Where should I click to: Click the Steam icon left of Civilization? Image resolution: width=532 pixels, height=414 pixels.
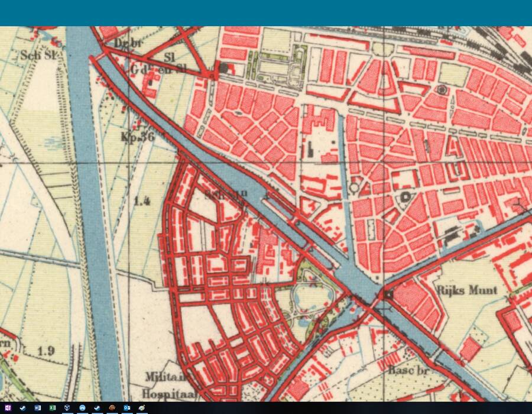coord(97,407)
